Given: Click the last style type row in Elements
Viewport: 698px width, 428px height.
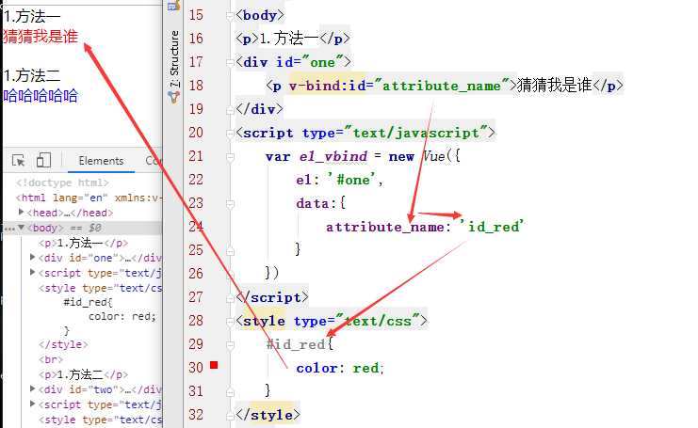Looking at the screenshot, I should click(x=100, y=420).
